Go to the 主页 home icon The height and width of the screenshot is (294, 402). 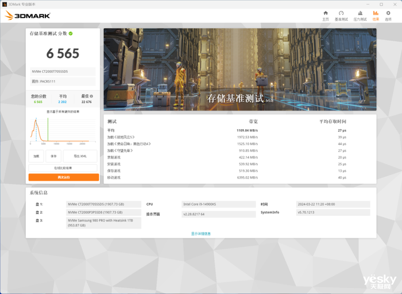[x=326, y=13]
